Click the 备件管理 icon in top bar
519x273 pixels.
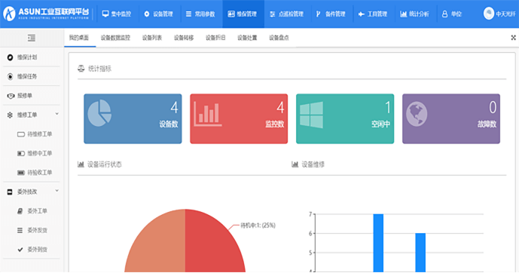click(319, 14)
